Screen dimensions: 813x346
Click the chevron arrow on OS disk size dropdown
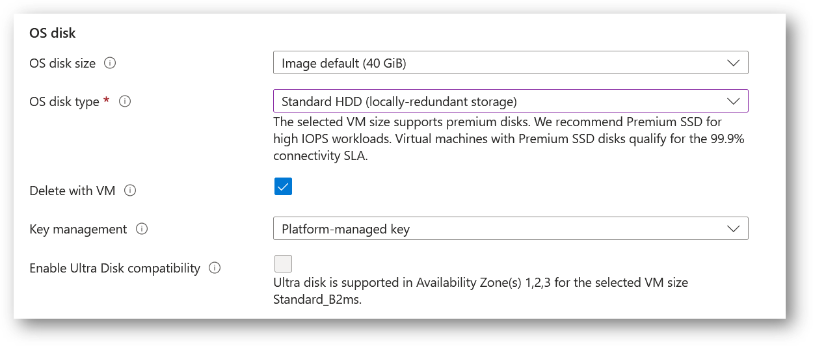pos(733,63)
